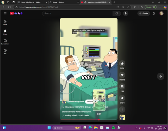Open the split screen icon in address bar
Image resolution: width=168 pixels, height=131 pixels.
pos(118,7)
